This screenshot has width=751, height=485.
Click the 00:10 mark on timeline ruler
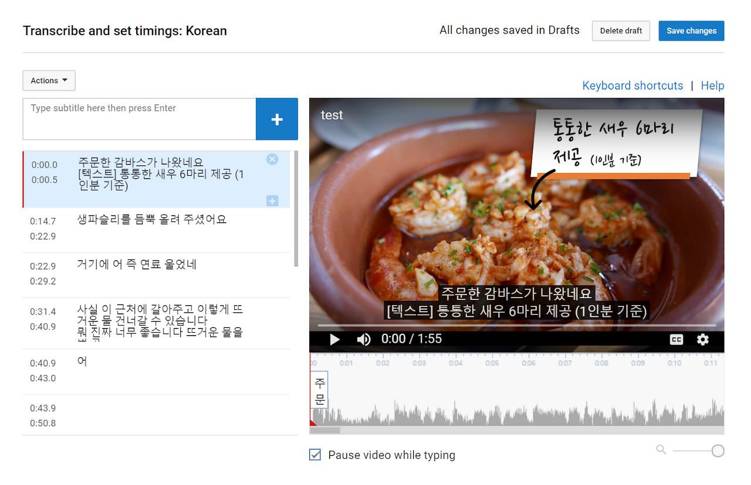click(x=674, y=363)
